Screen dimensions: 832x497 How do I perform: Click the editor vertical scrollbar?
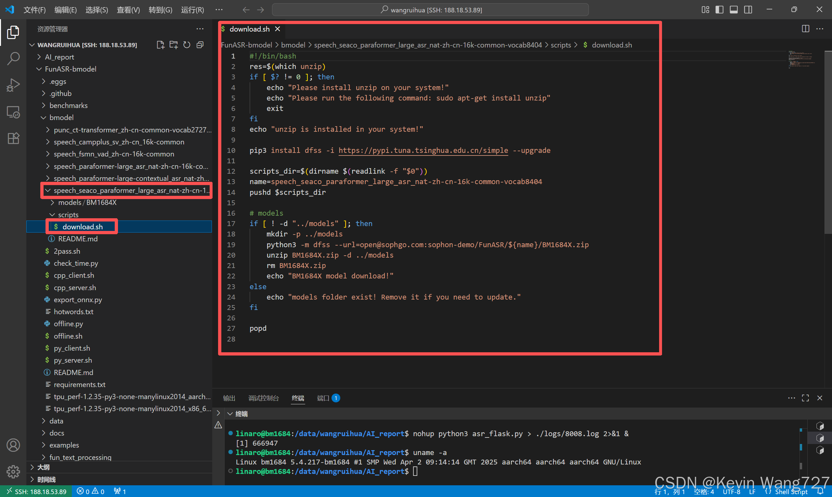(828, 142)
